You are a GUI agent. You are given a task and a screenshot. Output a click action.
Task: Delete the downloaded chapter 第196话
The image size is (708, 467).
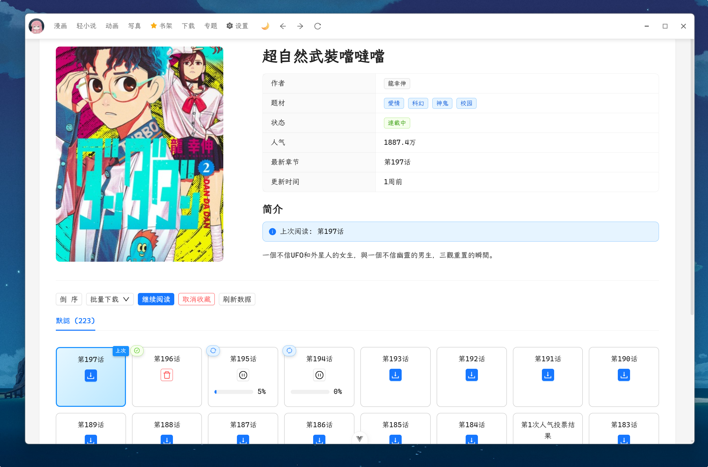167,375
